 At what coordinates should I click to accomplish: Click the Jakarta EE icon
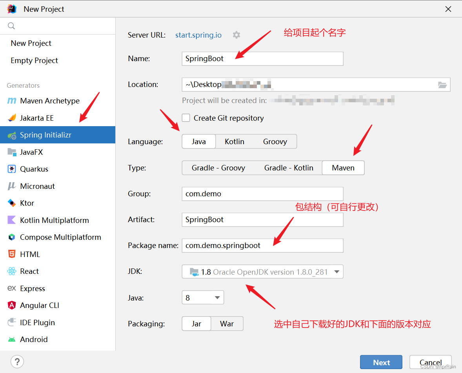[x=12, y=118]
